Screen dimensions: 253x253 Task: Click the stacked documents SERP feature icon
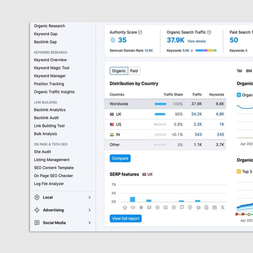[x=206, y=207]
